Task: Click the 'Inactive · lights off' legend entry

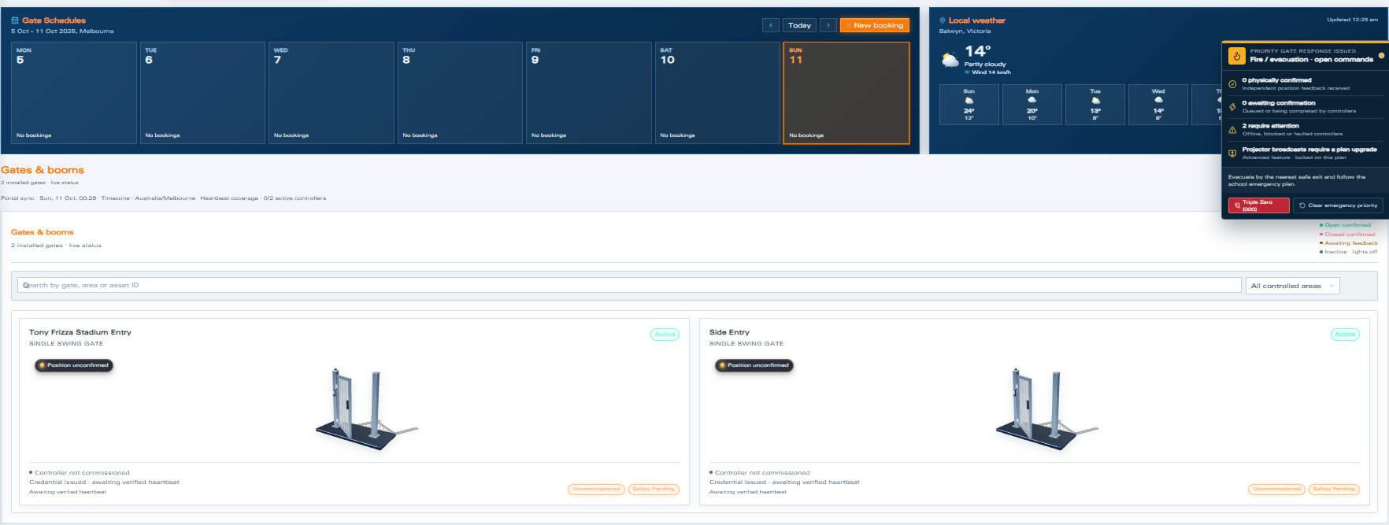Action: pyautogui.click(x=1349, y=252)
